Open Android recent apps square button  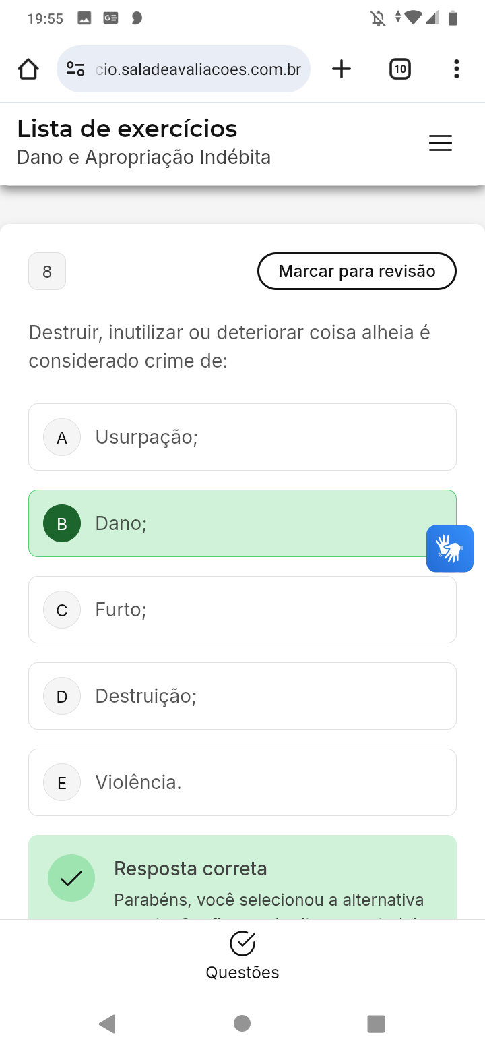(376, 1024)
